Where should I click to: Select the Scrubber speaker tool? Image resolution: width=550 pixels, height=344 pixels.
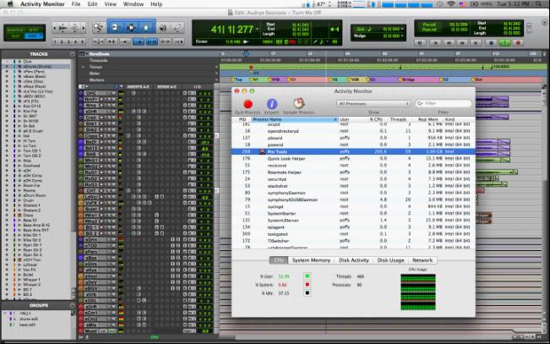163,27
